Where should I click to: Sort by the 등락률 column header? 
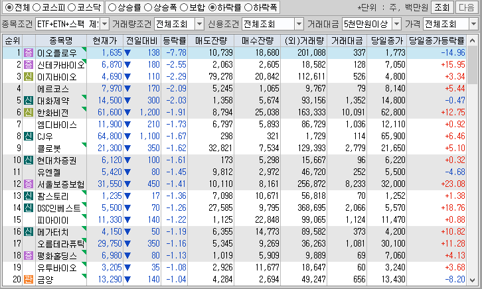click(x=175, y=40)
